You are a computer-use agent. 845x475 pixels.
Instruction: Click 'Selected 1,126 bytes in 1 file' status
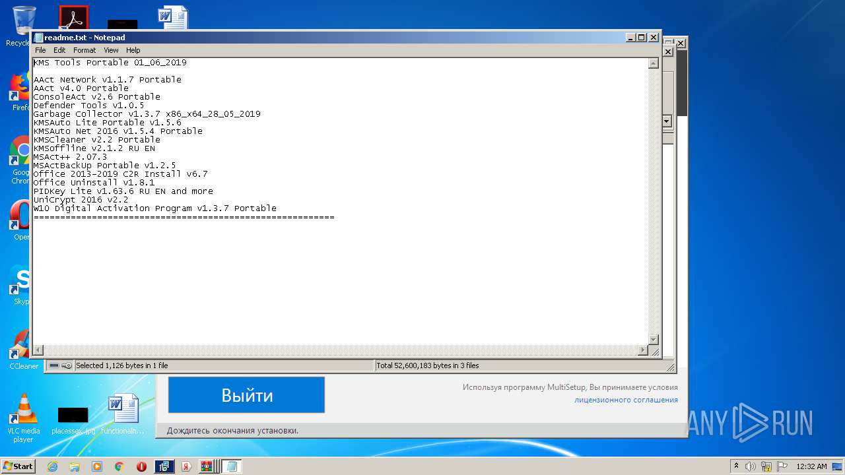(122, 365)
